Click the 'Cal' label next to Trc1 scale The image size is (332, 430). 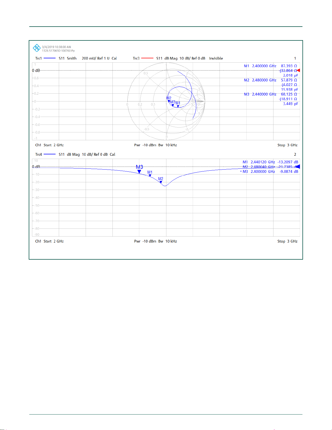point(114,58)
